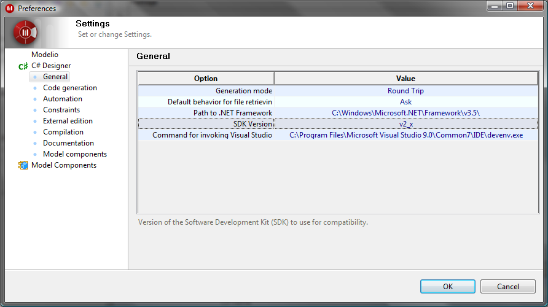Minimize the Preferences window

click(x=494, y=6)
